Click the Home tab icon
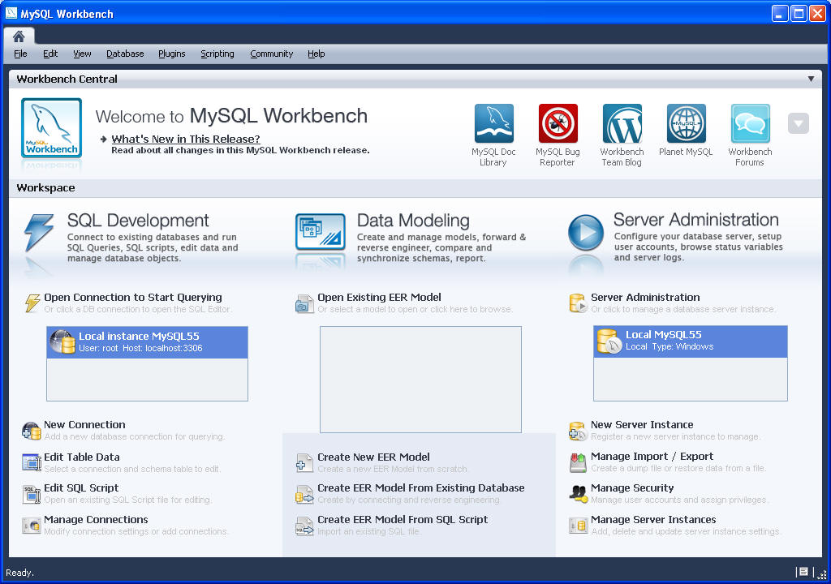Viewport: 831px width, 584px height. (x=19, y=36)
